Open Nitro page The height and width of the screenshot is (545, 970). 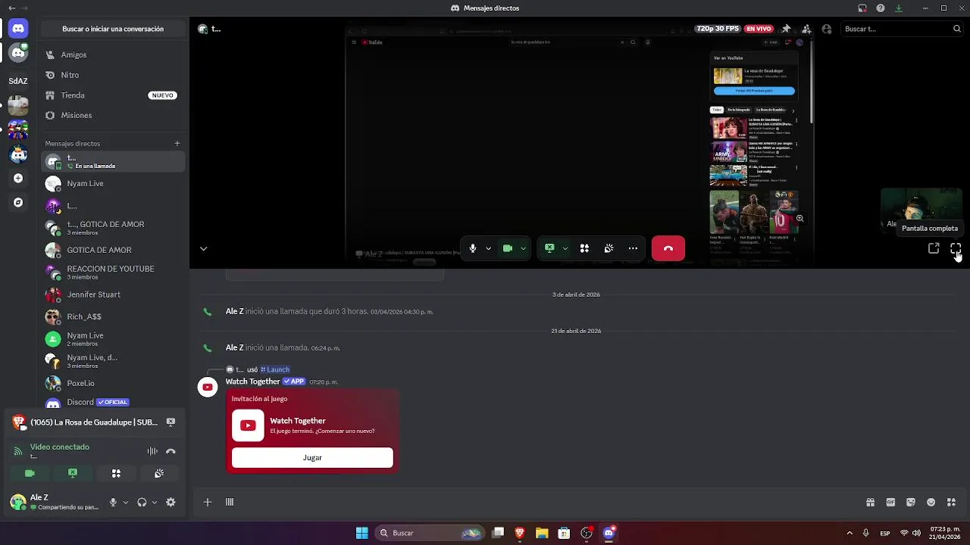(113, 75)
